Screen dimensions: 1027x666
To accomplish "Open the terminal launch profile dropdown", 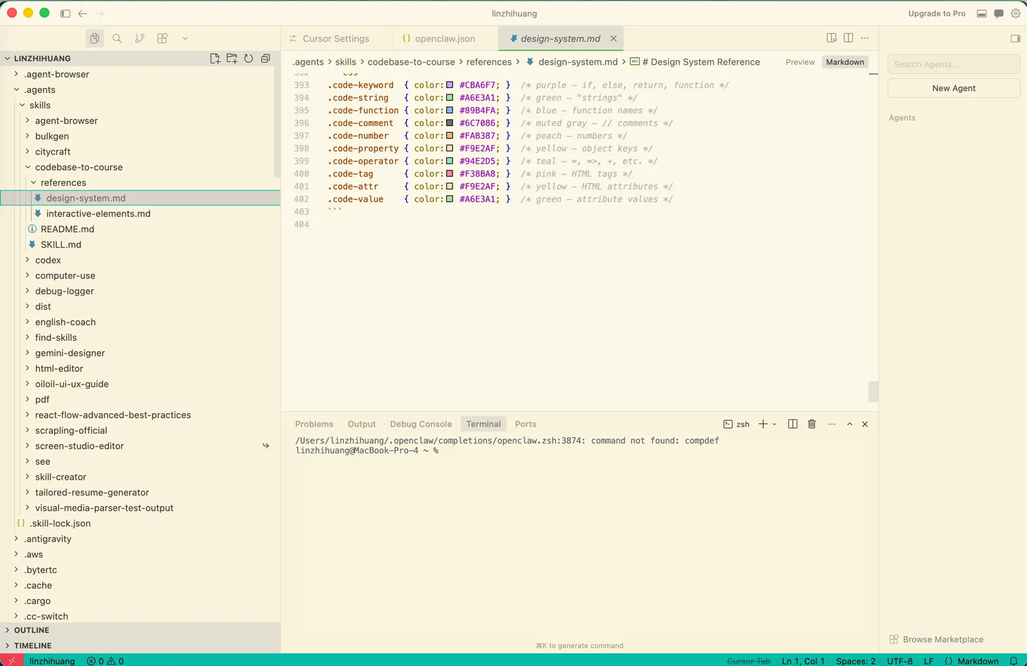I will pos(775,424).
